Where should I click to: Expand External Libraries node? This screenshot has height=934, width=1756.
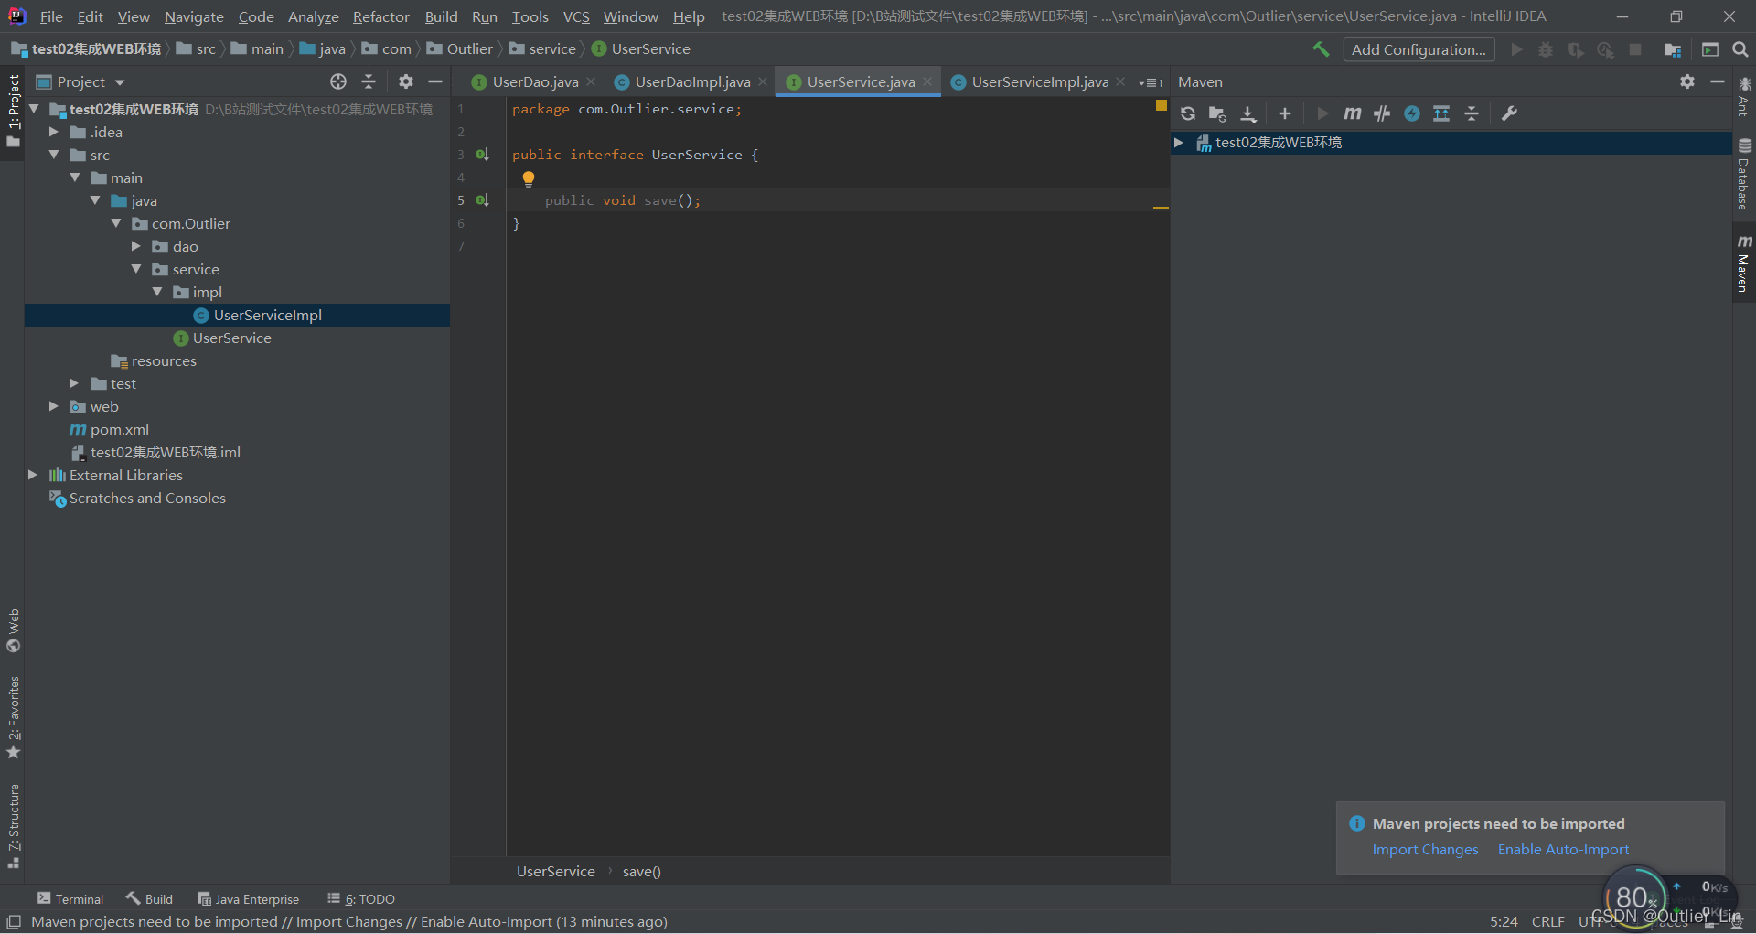(33, 475)
